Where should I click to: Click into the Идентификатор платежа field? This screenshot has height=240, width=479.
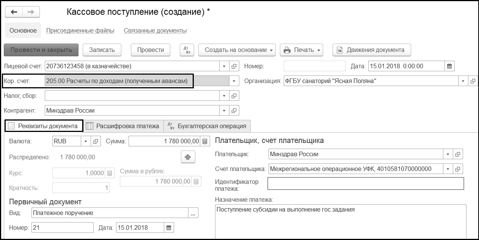pyautogui.click(x=365, y=184)
